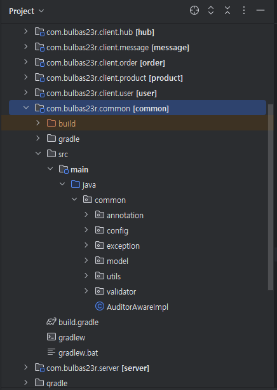
Task: Click the gradlew terminal script icon
Action: coord(51,337)
